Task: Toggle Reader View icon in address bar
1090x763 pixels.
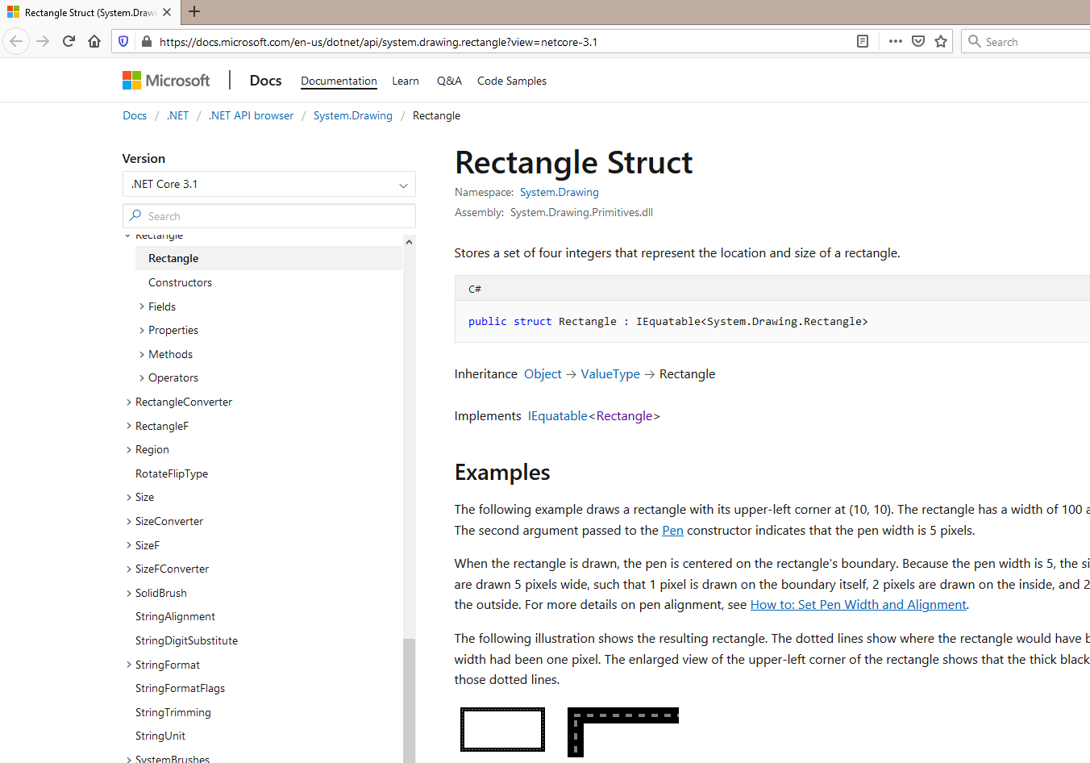Action: coord(863,41)
